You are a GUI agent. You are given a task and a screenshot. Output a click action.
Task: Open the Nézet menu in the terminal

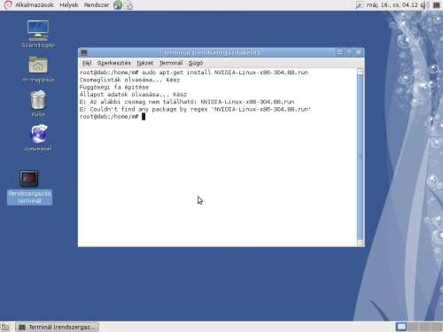145,63
